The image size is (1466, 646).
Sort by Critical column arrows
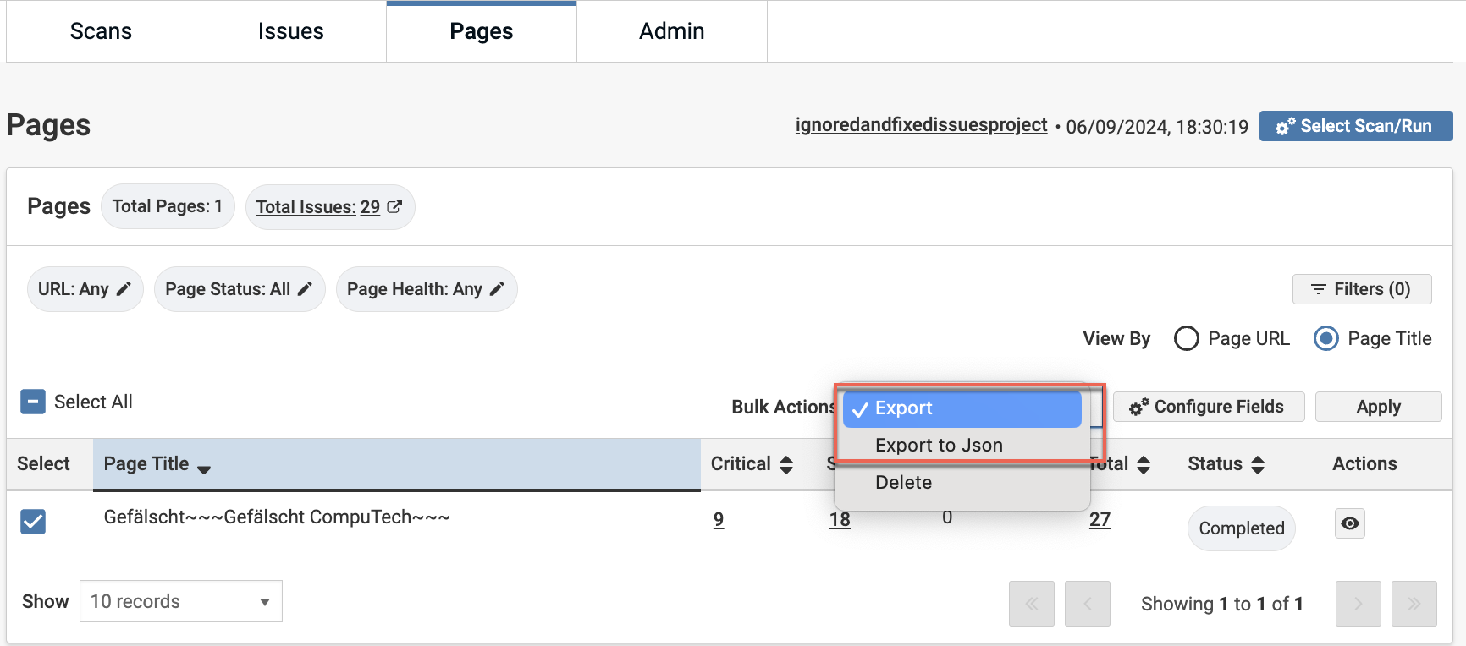pos(786,464)
